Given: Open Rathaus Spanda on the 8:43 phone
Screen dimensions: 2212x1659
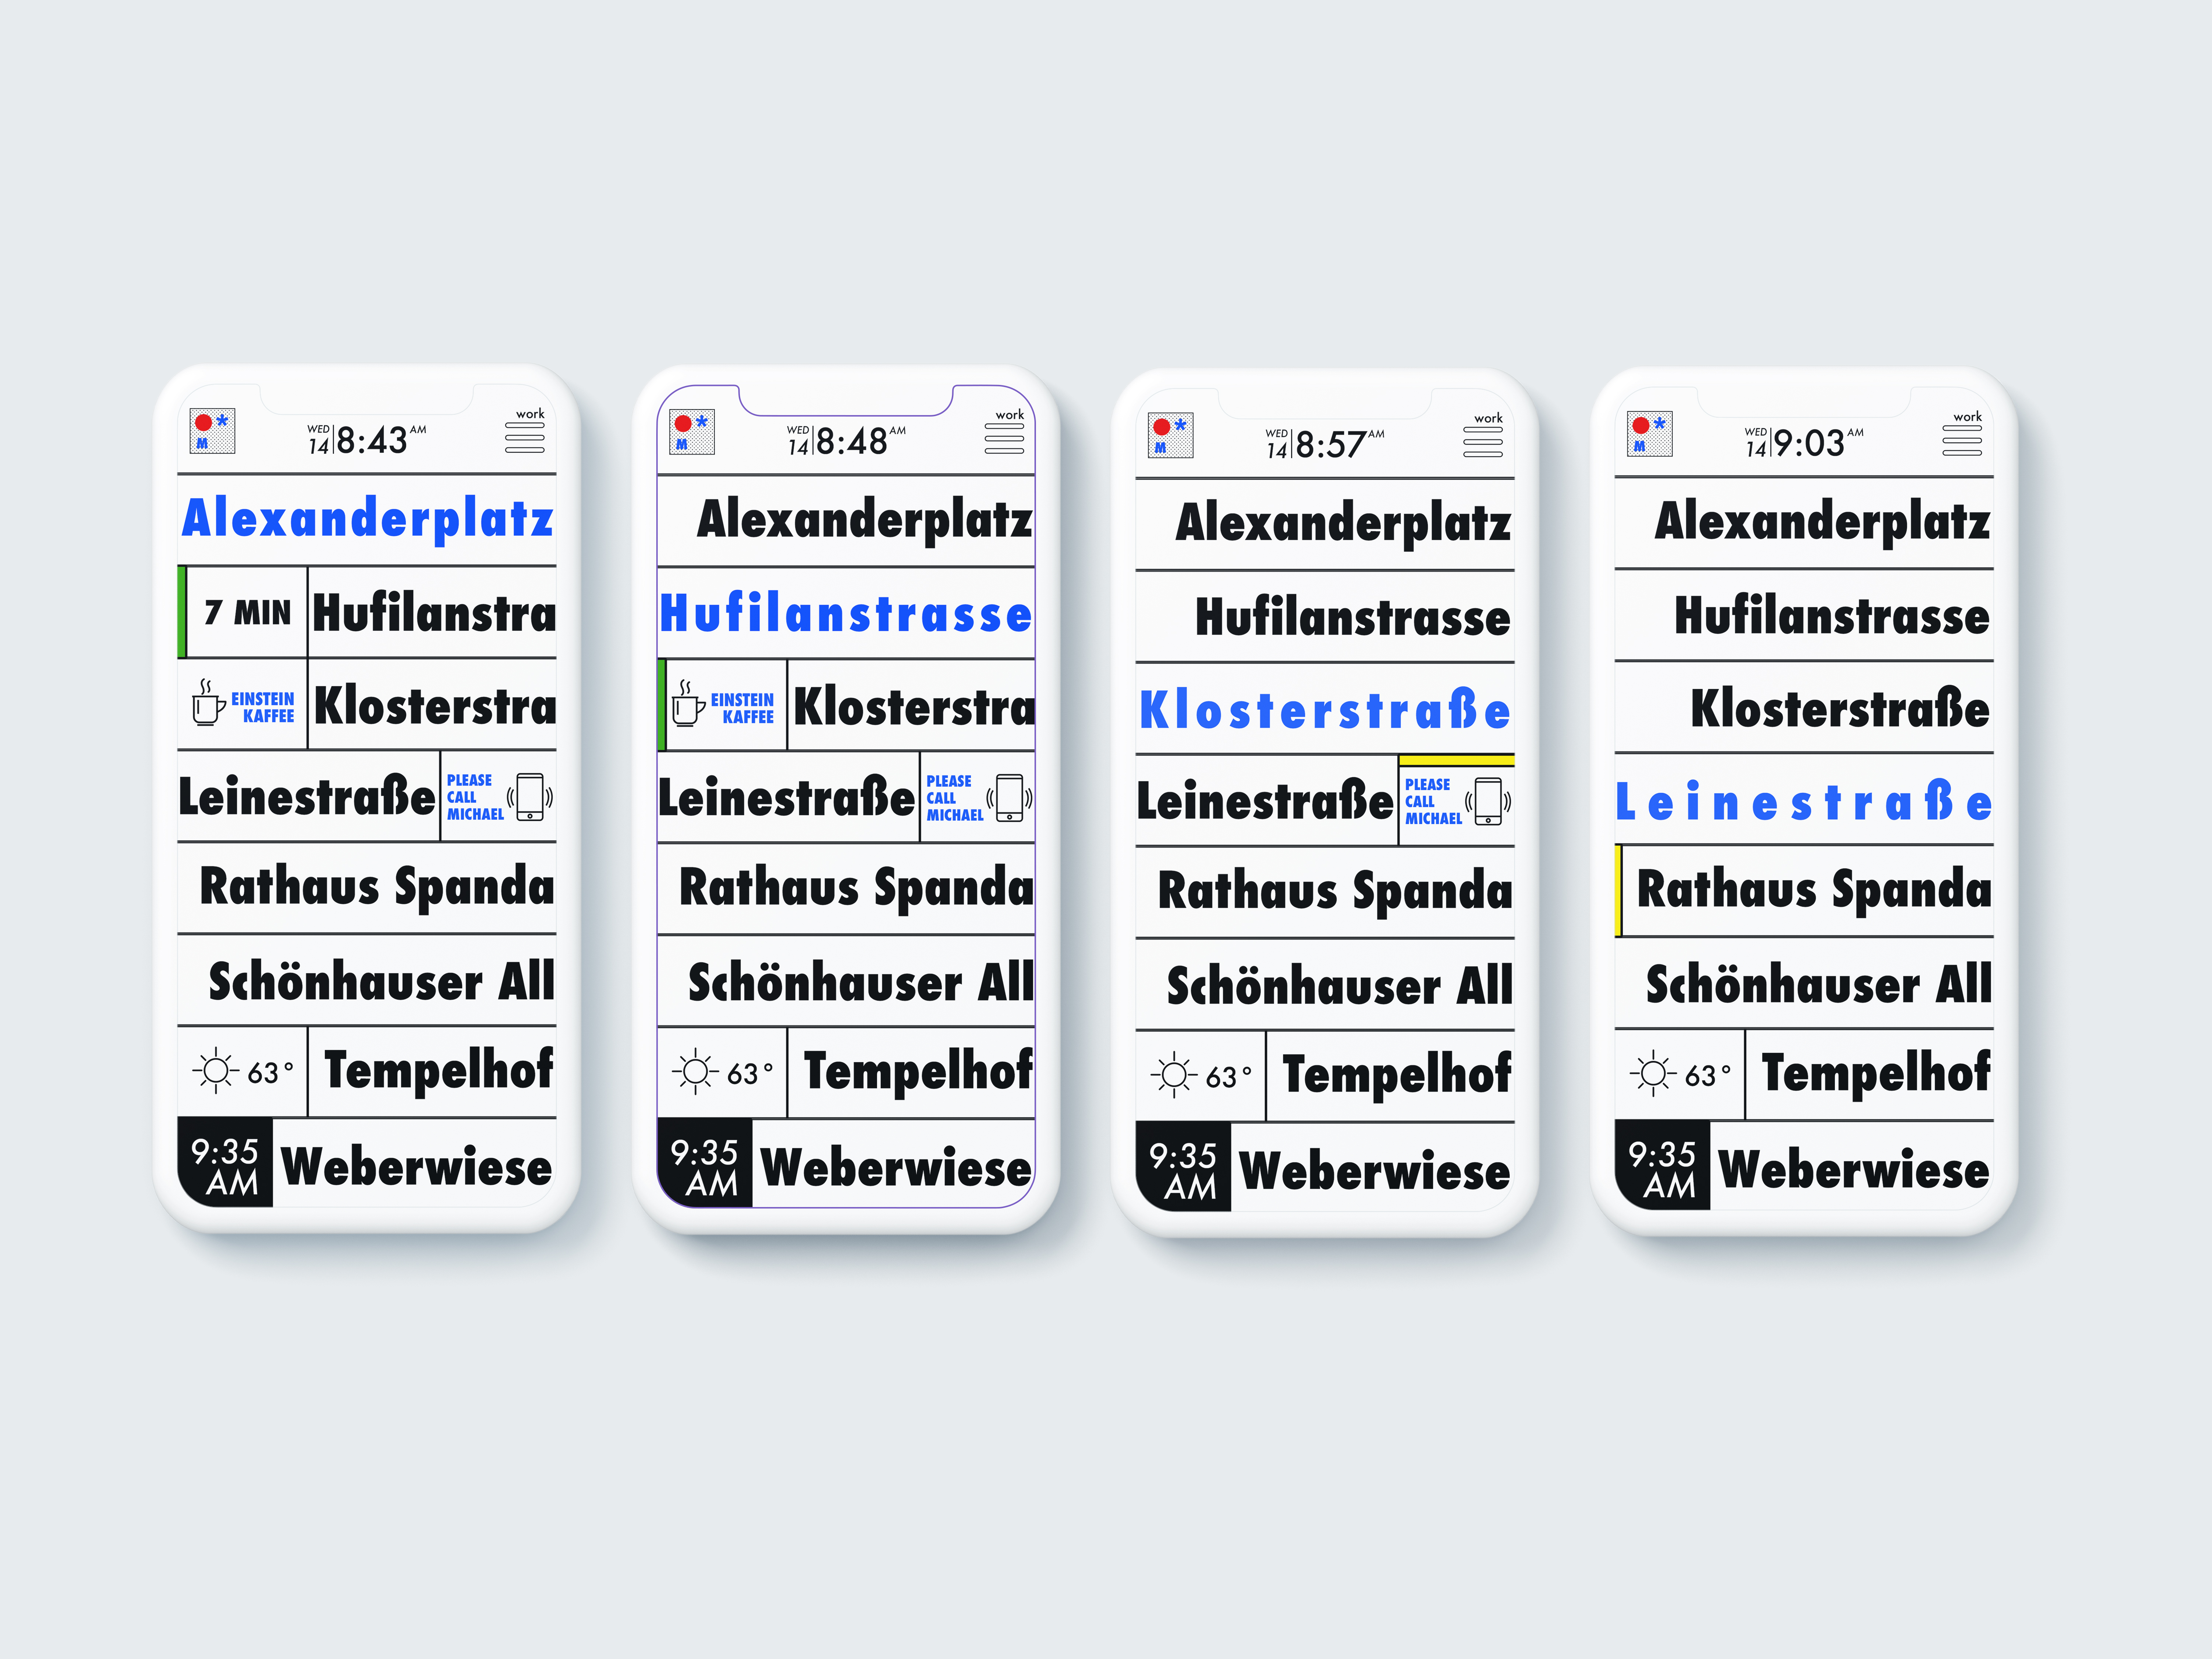Looking at the screenshot, I should tap(367, 888).
